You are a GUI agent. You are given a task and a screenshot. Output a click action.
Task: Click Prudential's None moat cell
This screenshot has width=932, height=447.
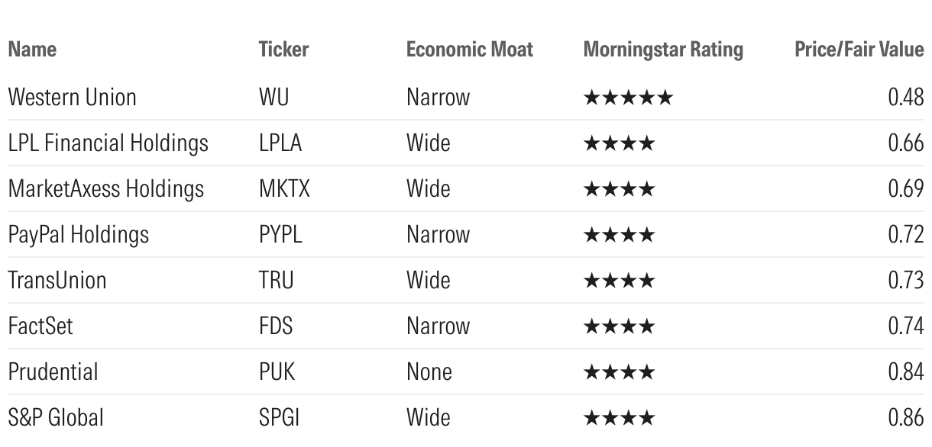coord(429,371)
